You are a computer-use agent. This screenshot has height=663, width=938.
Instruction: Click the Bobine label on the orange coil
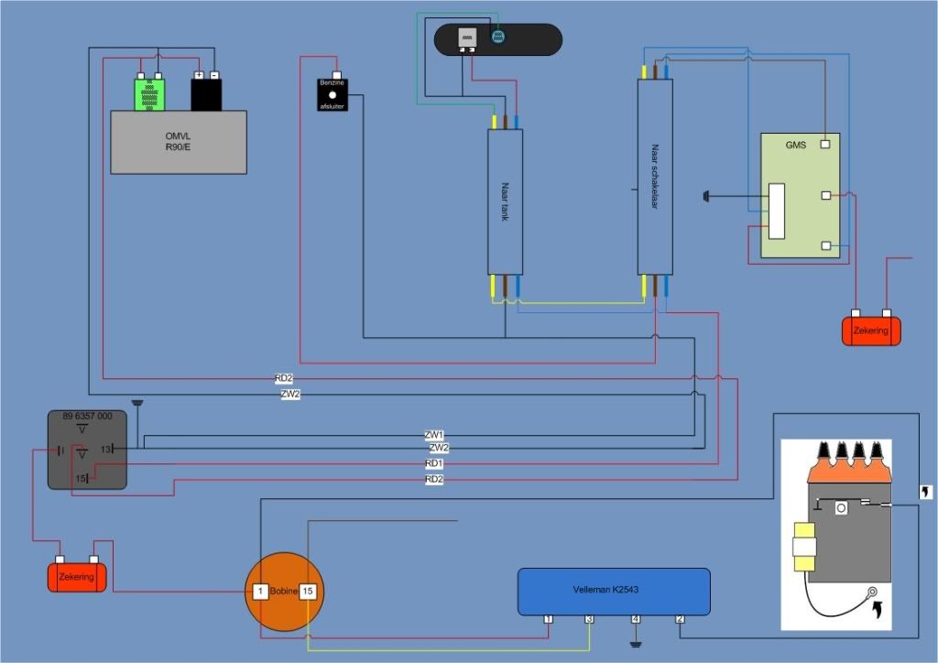pos(284,592)
